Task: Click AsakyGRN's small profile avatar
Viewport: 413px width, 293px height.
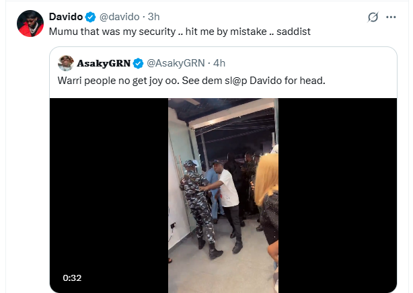Action: tap(66, 63)
